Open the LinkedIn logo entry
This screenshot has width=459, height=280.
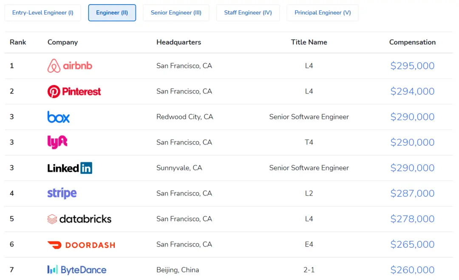[70, 168]
